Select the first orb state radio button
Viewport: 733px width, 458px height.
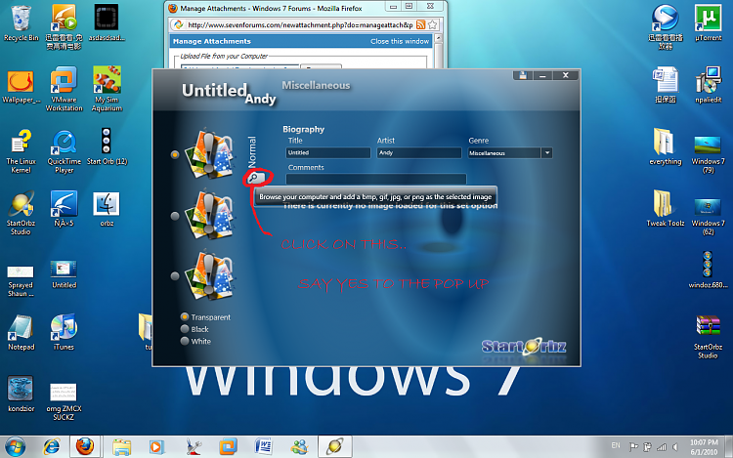[175, 154]
